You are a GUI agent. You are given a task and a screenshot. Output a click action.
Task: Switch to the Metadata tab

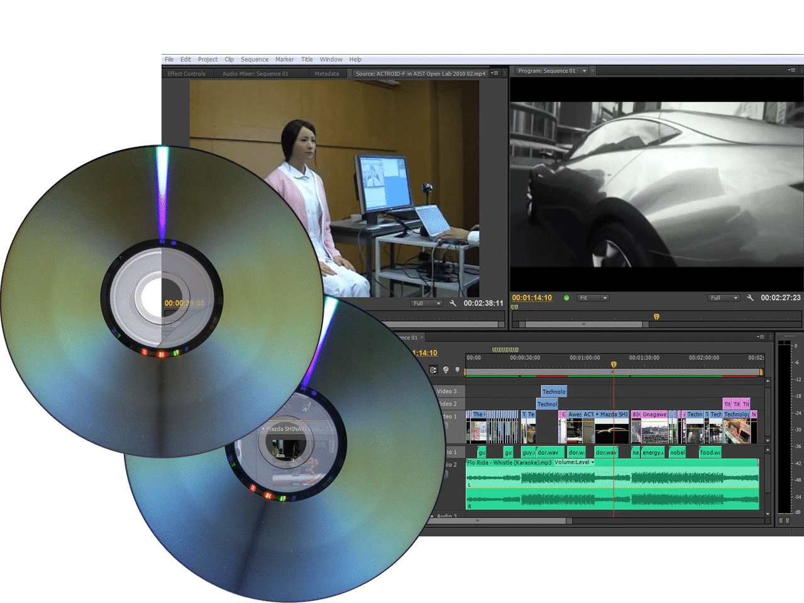327,73
